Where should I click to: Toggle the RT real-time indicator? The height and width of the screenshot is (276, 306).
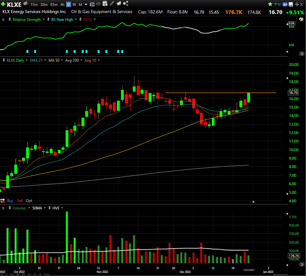(280, 4)
